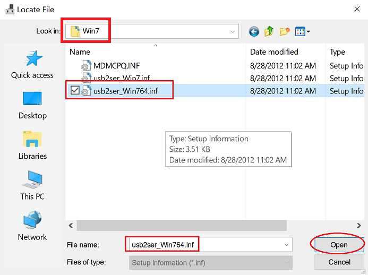Navigate to This PC

[32, 186]
